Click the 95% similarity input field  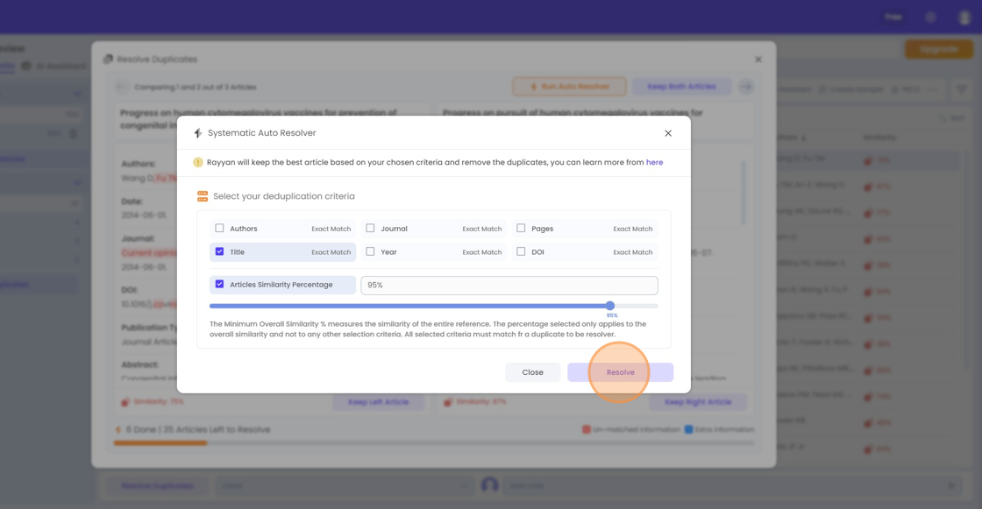pyautogui.click(x=509, y=285)
